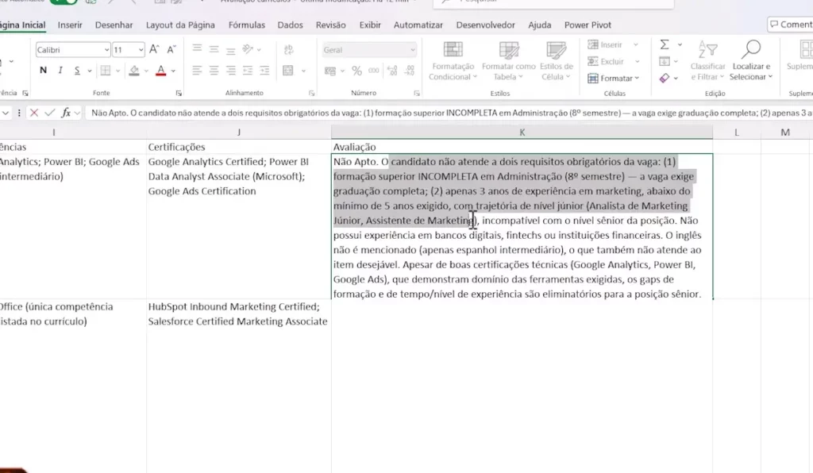Toggle italic formatting

click(60, 71)
